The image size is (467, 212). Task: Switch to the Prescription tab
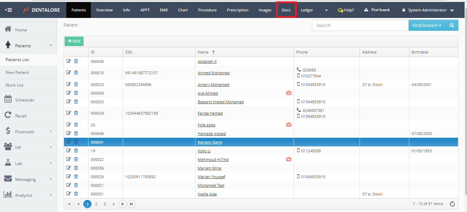pos(237,10)
